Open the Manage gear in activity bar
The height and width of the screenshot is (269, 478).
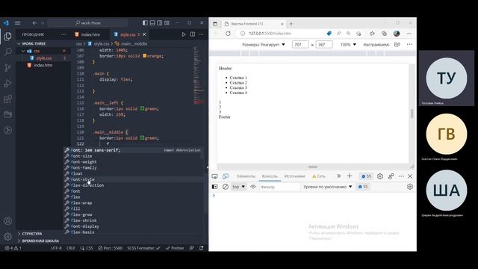point(7,236)
